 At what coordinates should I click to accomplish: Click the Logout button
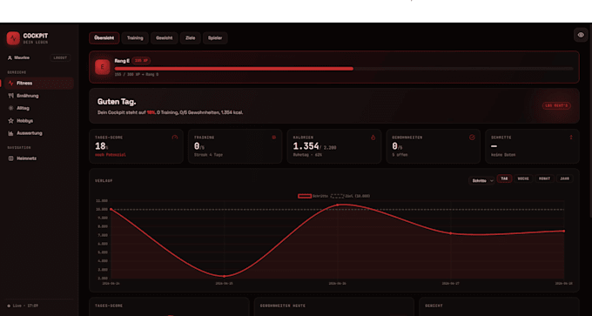click(x=60, y=57)
